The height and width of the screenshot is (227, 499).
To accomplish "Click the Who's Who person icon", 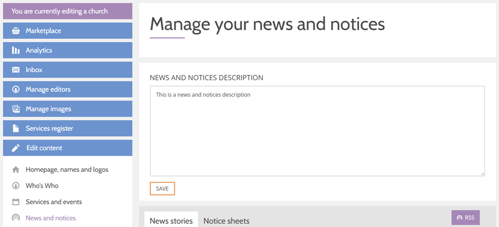I will [x=15, y=186].
